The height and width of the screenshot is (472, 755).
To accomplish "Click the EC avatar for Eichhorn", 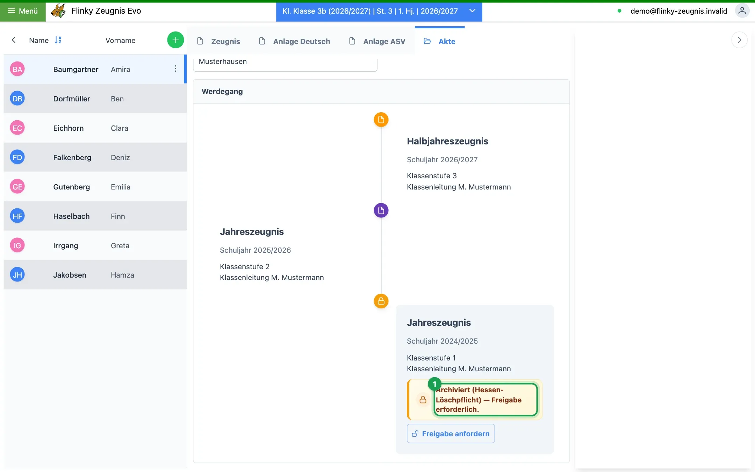I will [x=17, y=128].
